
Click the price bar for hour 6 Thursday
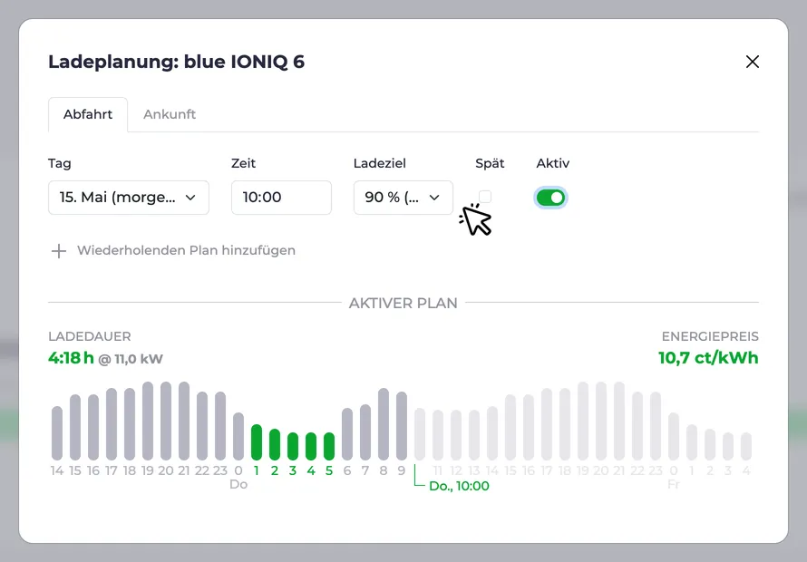(347, 434)
